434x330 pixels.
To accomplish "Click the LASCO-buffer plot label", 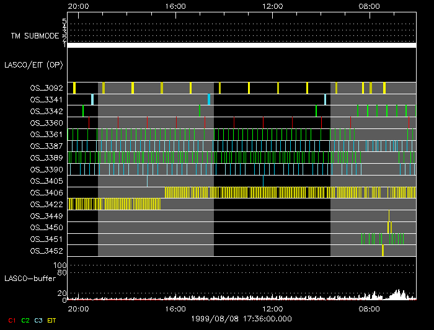I will pyautogui.click(x=31, y=278).
